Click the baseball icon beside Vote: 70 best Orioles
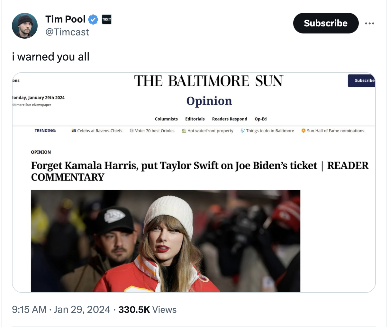 pyautogui.click(x=131, y=131)
